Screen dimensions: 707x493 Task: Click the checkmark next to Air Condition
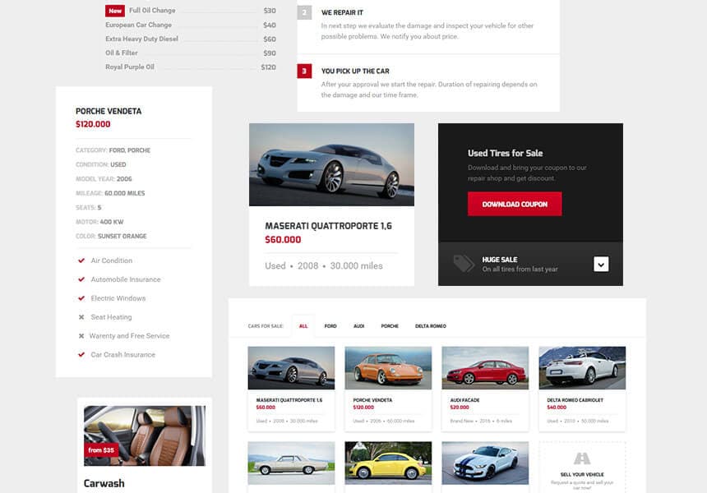coord(81,260)
